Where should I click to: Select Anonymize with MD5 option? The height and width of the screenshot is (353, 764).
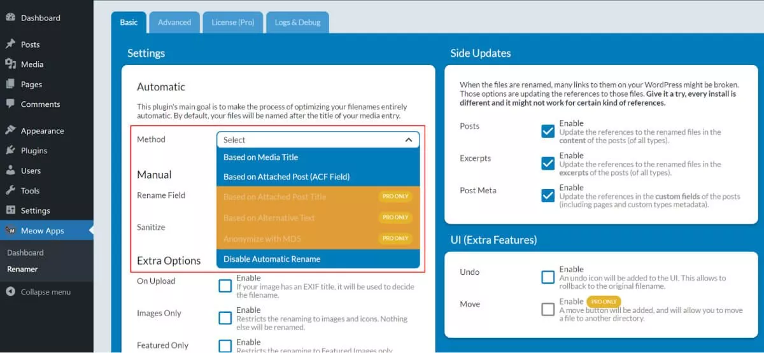pos(318,239)
